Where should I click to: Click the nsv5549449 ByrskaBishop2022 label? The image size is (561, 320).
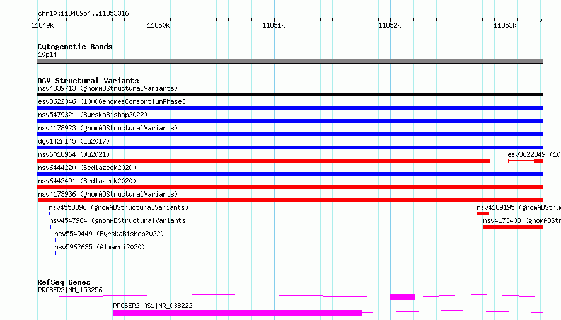(x=109, y=234)
